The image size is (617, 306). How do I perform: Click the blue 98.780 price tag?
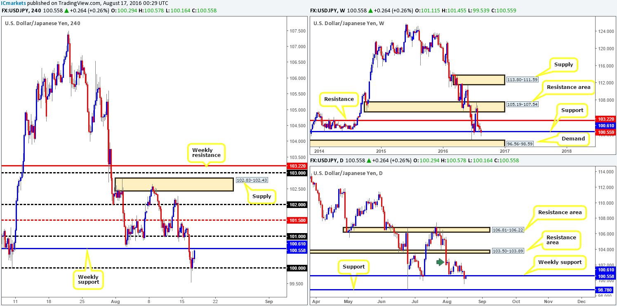click(605, 290)
